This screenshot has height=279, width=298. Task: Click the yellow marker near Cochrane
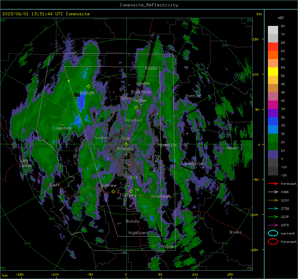coord(114,191)
